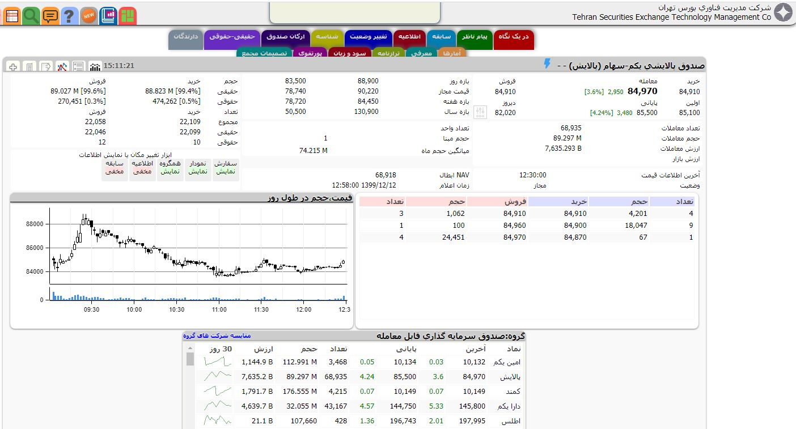The image size is (796, 429).
Task: Click the orange NEW badge icon
Action: [88, 15]
